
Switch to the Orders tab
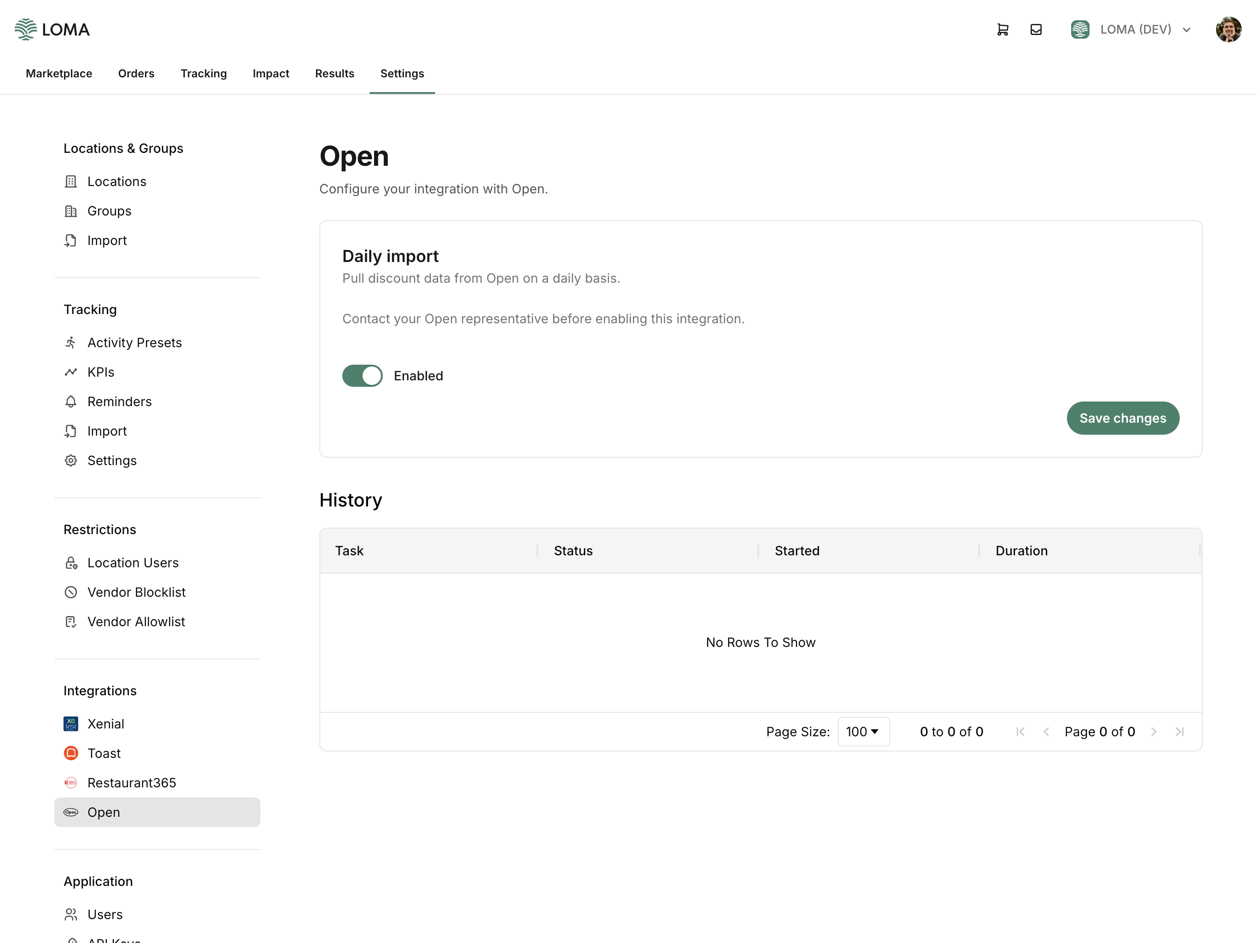[136, 73]
